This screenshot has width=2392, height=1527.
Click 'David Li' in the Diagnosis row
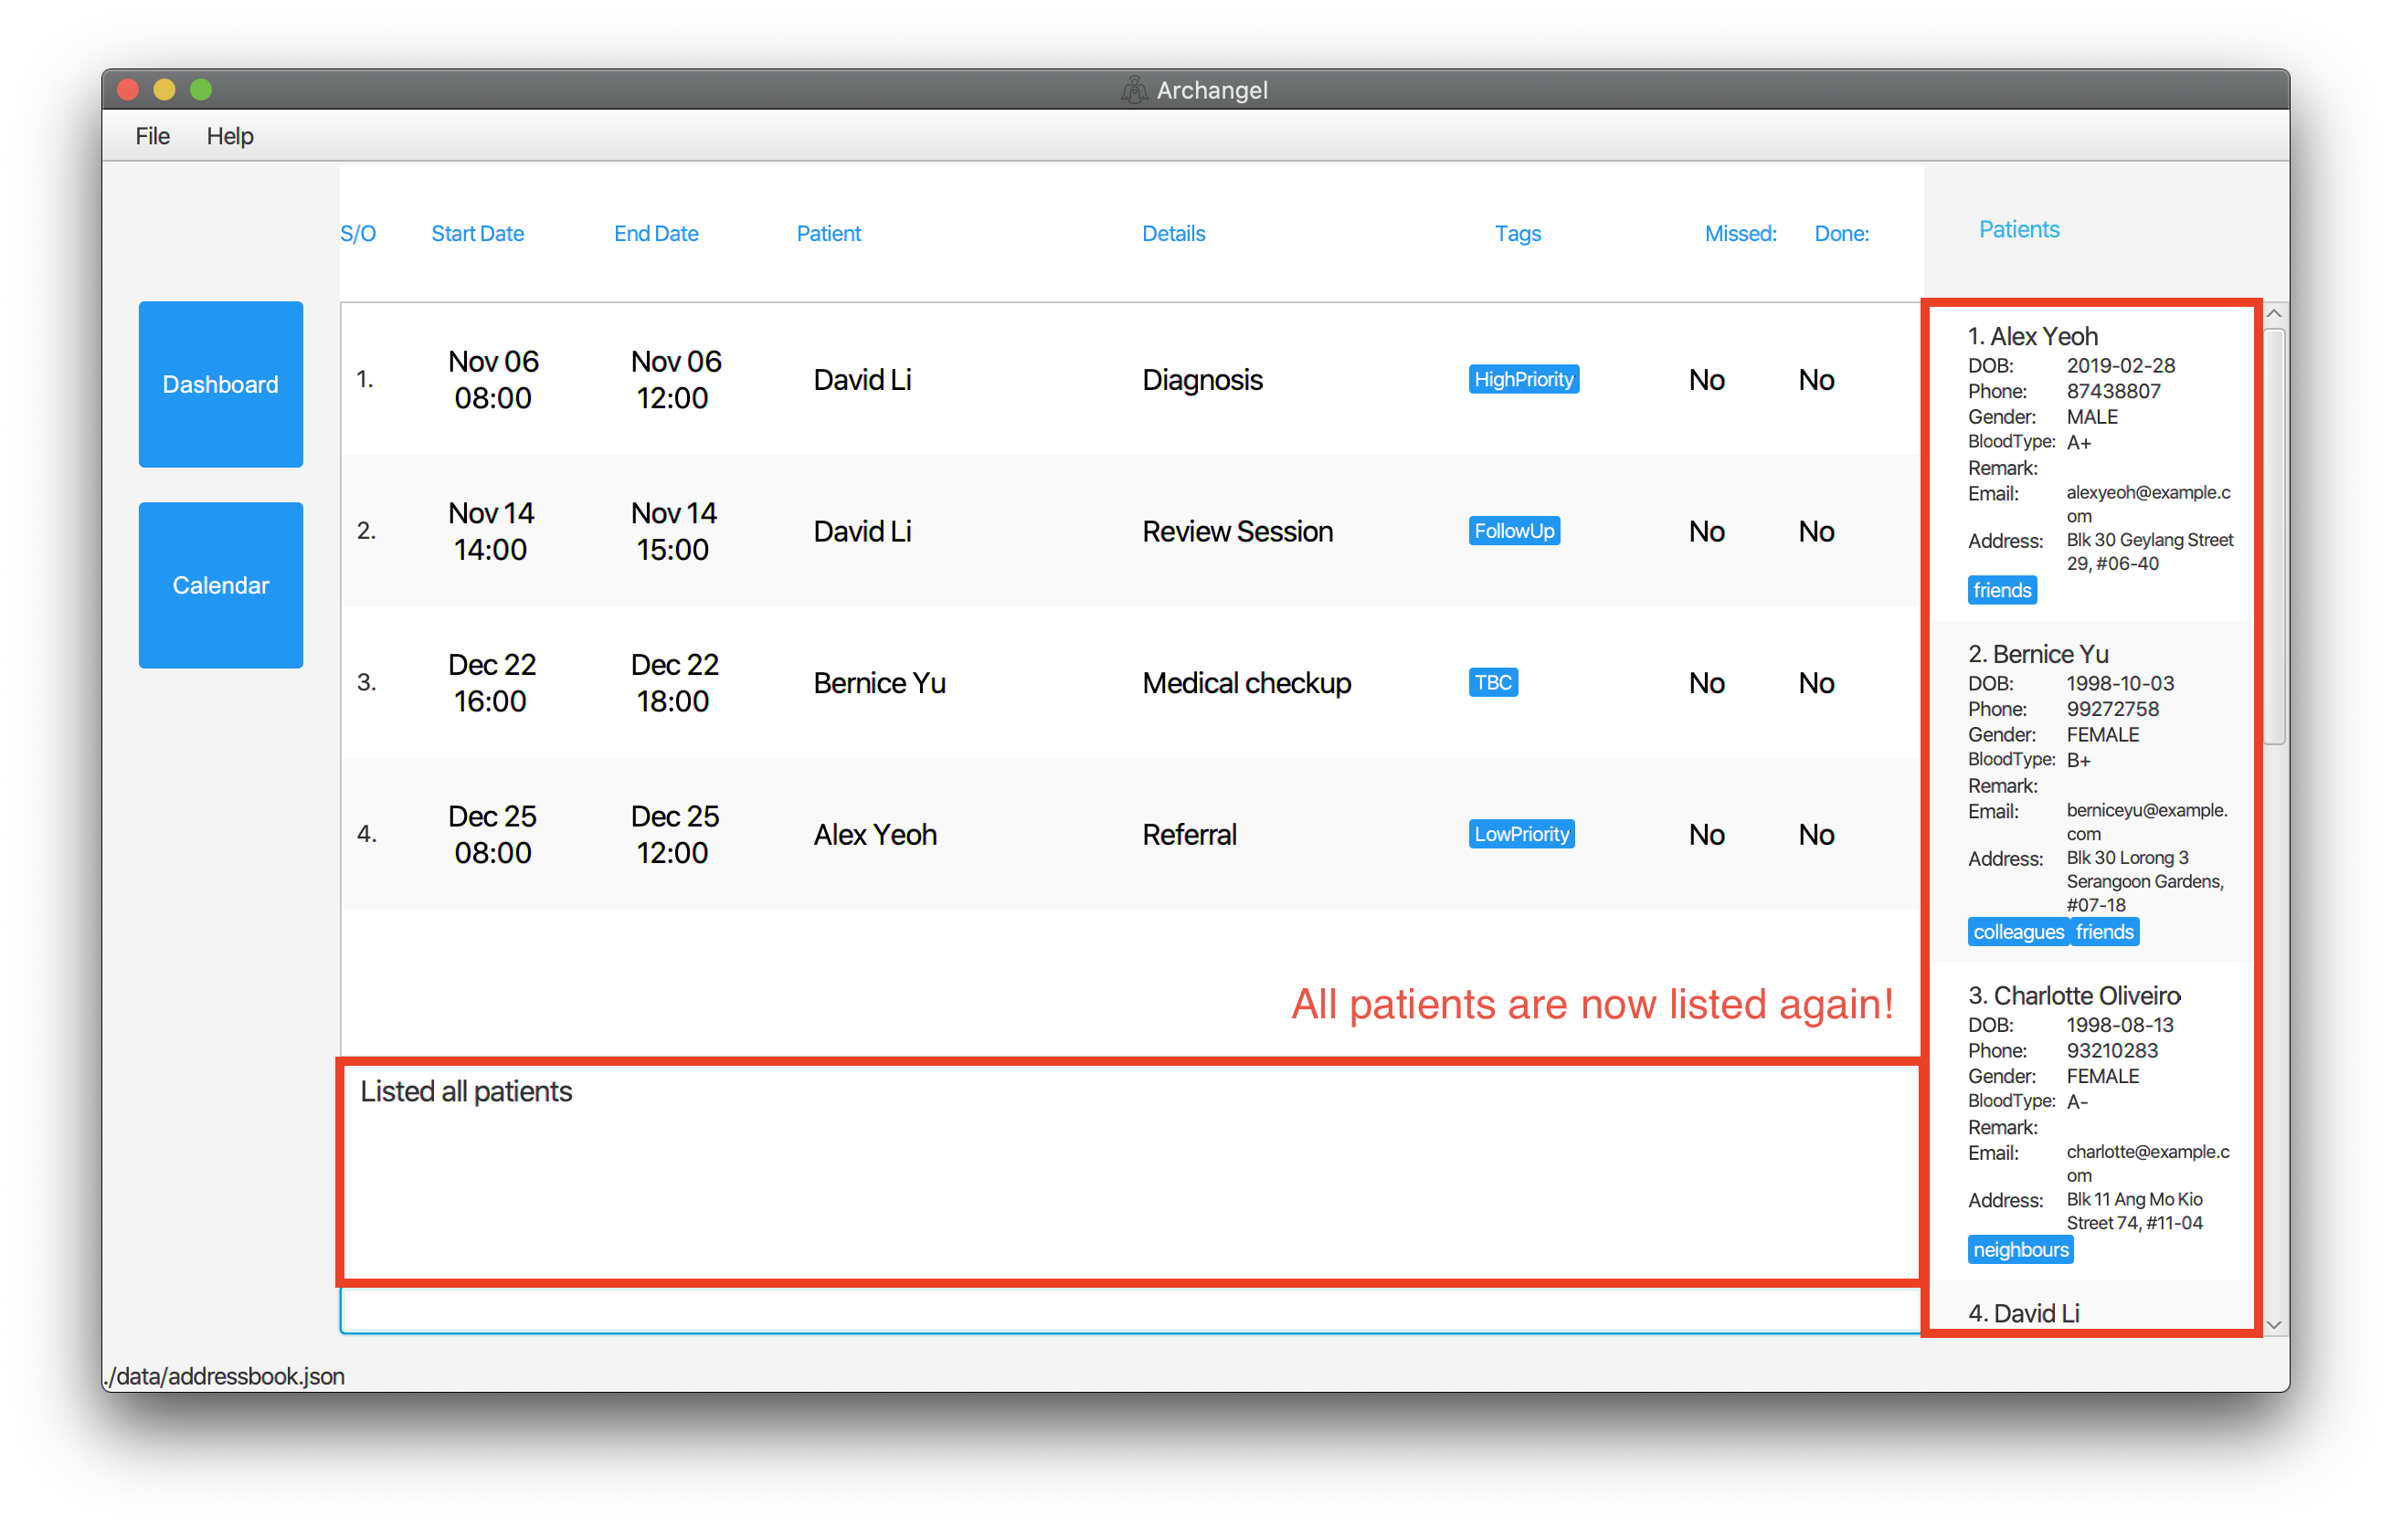[x=862, y=380]
